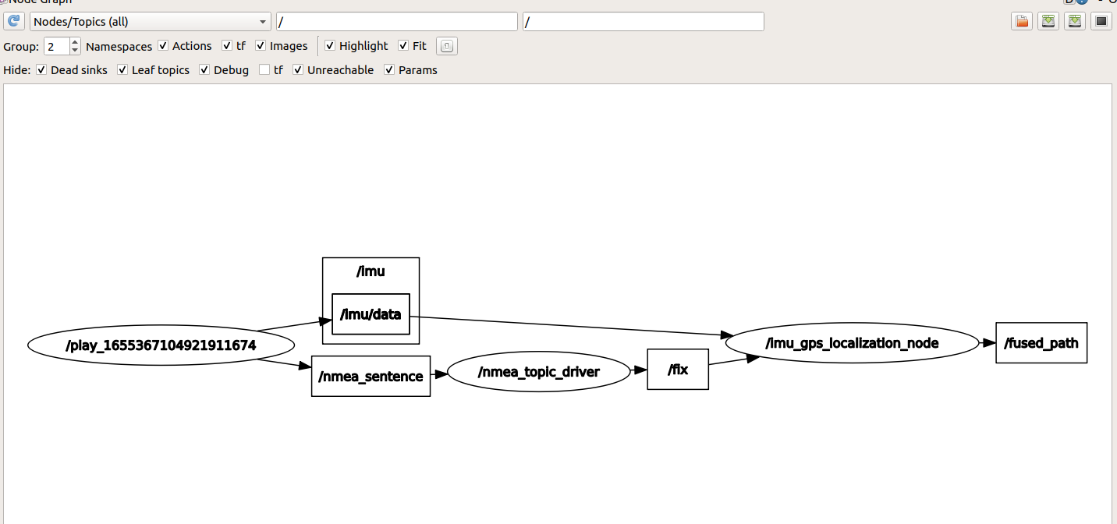Click the /nmea_sentence topic box
The image size is (1117, 524).
tap(371, 376)
